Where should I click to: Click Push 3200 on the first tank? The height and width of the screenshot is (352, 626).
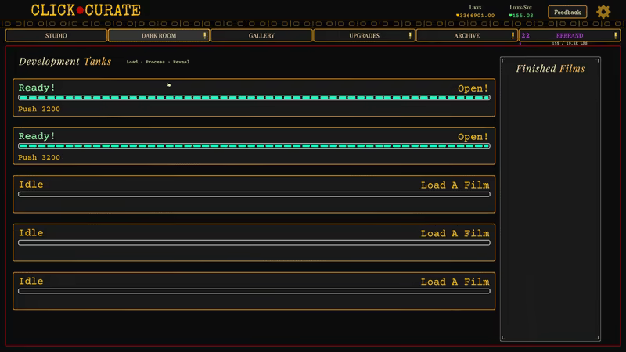click(x=39, y=109)
